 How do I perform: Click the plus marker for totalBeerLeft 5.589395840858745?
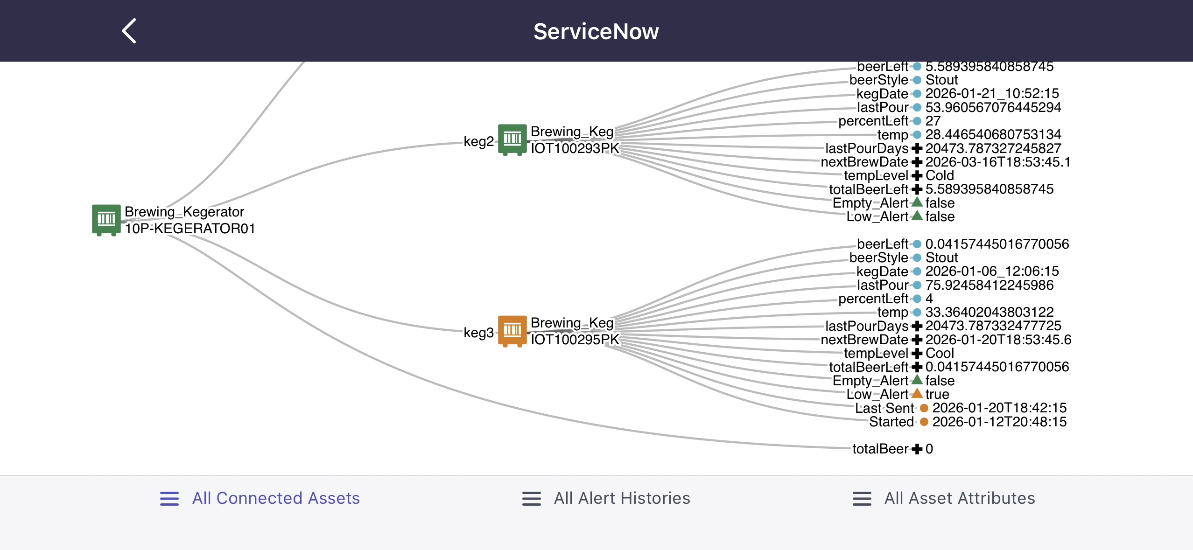click(917, 189)
